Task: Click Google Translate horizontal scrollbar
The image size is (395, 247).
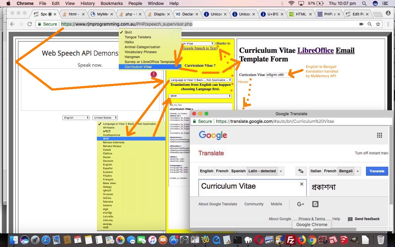Action: (x=273, y=229)
